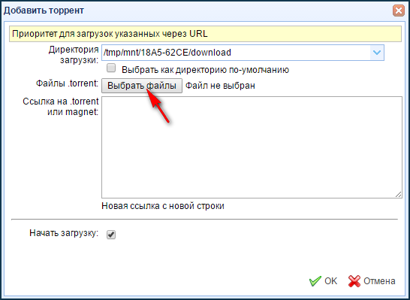The height and width of the screenshot is (300, 410).
Task: Click the Добавить торрент title text
Action: click(44, 11)
